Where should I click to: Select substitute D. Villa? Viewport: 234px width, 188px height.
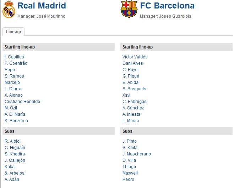[x=129, y=160]
